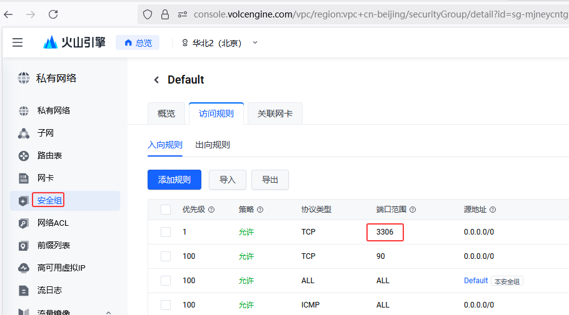Click the 网卡 network card icon
This screenshot has height=315, width=569.
point(24,178)
